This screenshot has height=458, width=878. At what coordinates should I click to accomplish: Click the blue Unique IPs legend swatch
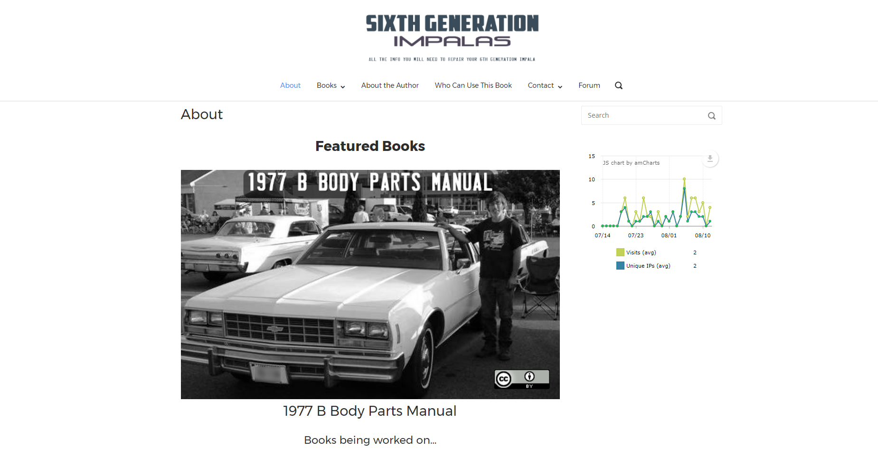click(x=620, y=266)
